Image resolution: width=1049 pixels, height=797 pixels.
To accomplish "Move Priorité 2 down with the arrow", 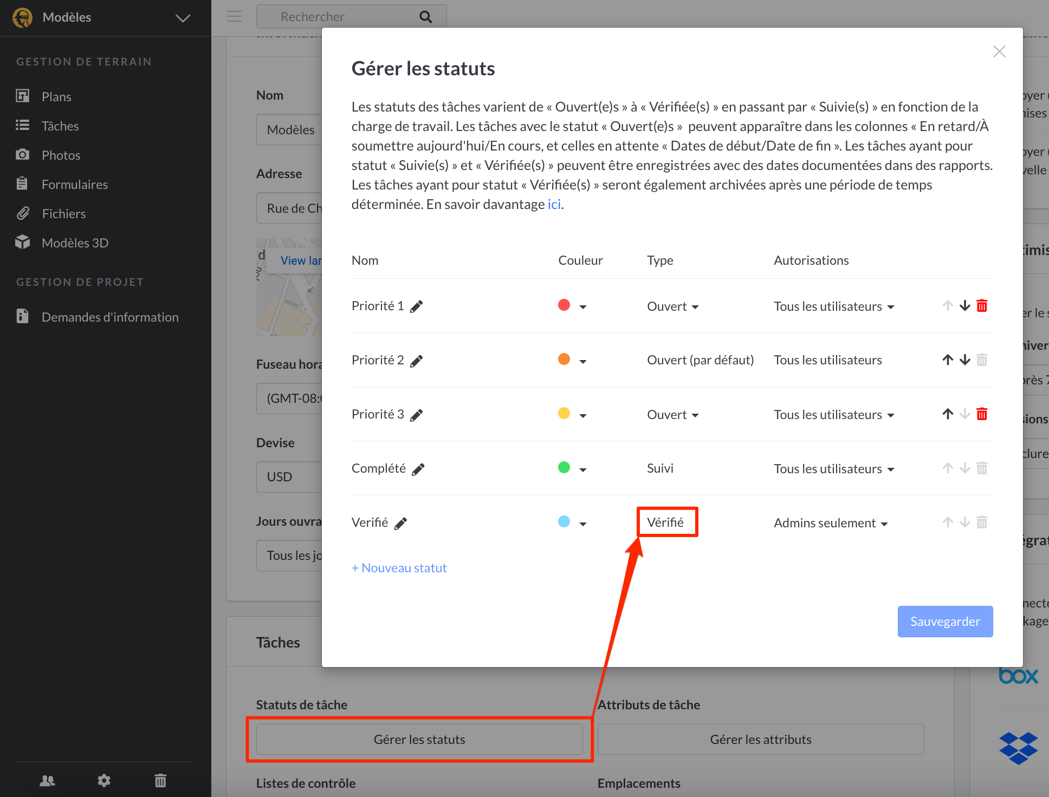I will pos(965,360).
